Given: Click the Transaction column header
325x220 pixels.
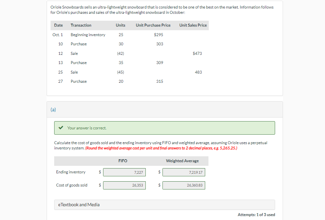Looking at the screenshot, I should click(x=81, y=25).
